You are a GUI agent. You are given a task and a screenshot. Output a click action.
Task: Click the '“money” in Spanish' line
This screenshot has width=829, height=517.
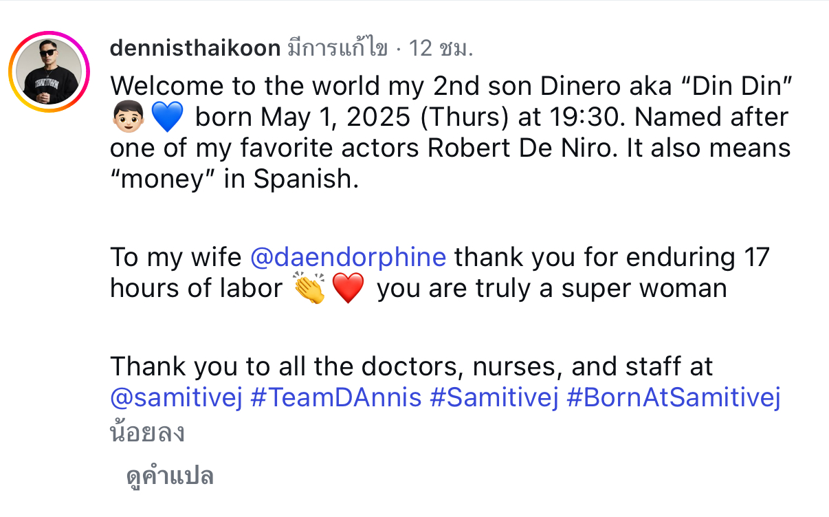click(234, 179)
